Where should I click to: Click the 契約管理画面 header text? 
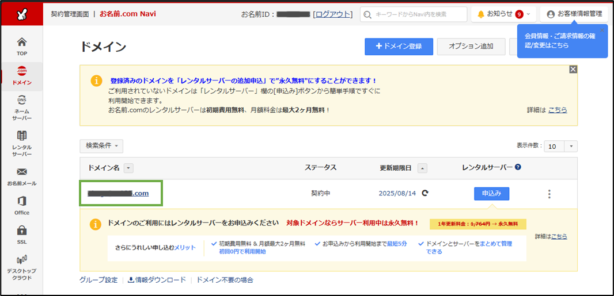coord(70,14)
